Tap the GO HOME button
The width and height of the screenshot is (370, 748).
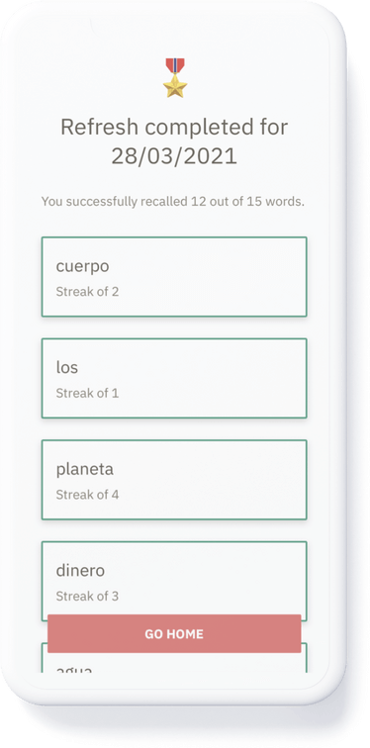point(174,633)
